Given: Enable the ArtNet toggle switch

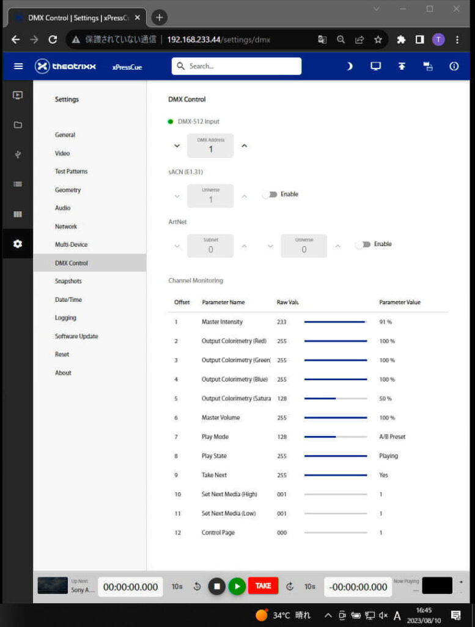Looking at the screenshot, I should pyautogui.click(x=363, y=244).
